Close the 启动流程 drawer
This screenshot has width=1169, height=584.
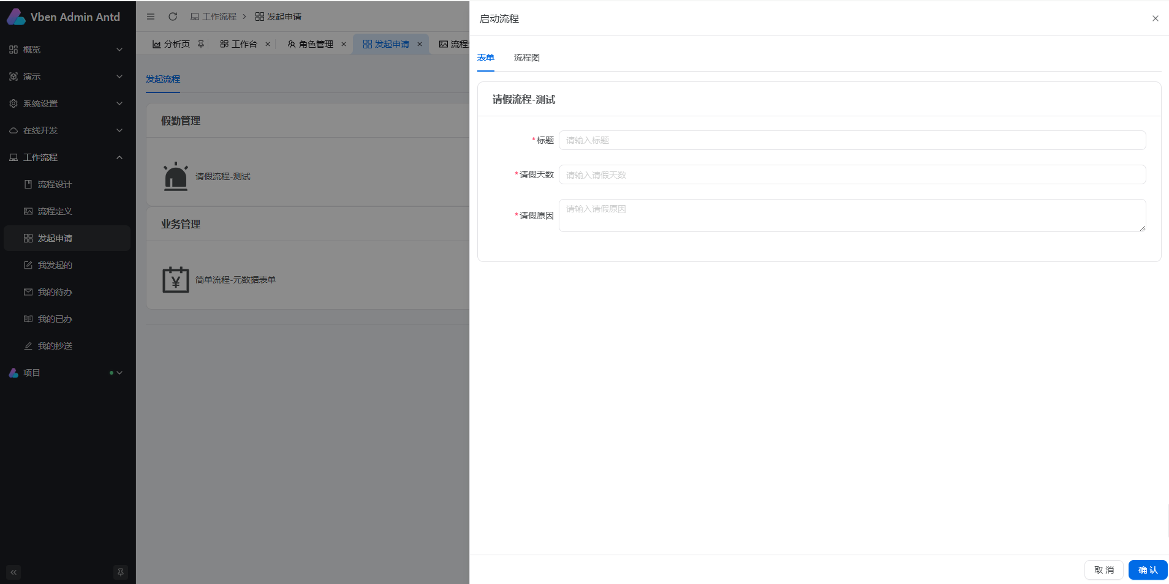point(1156,18)
